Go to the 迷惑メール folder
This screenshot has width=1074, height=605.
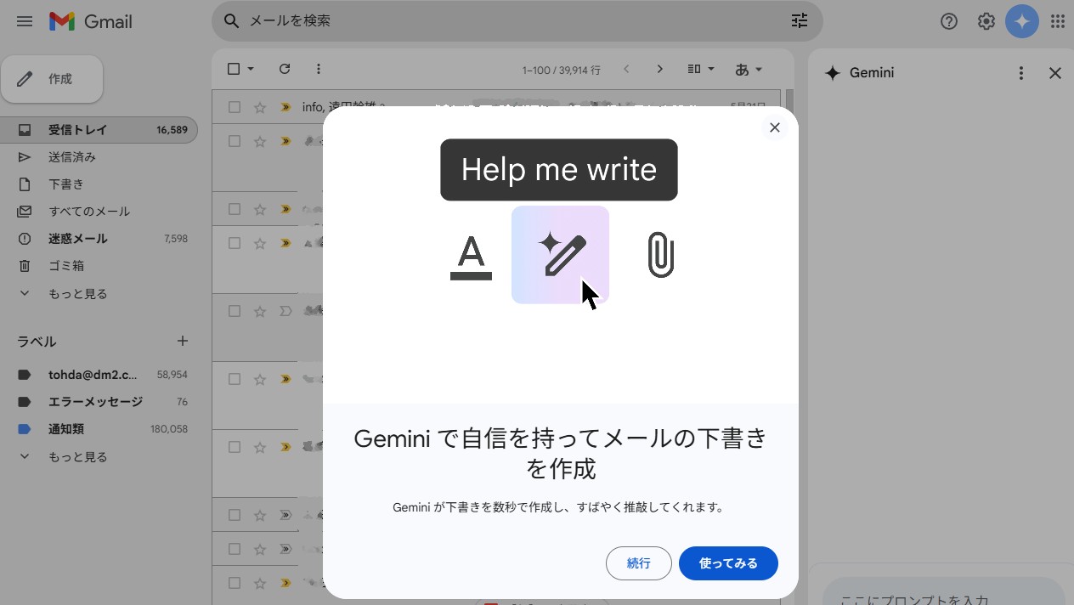coord(77,239)
